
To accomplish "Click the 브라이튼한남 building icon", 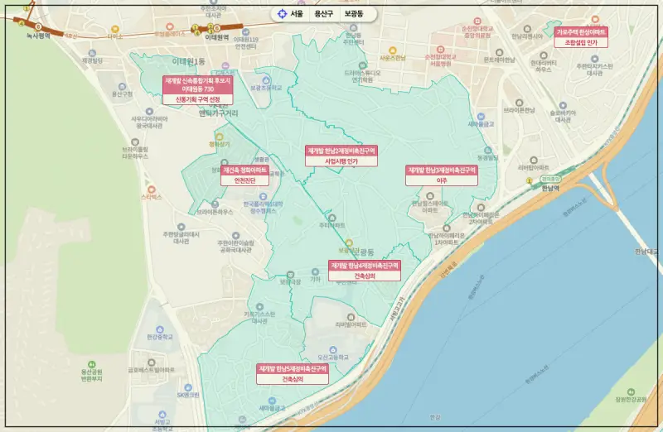I will coord(520,103).
